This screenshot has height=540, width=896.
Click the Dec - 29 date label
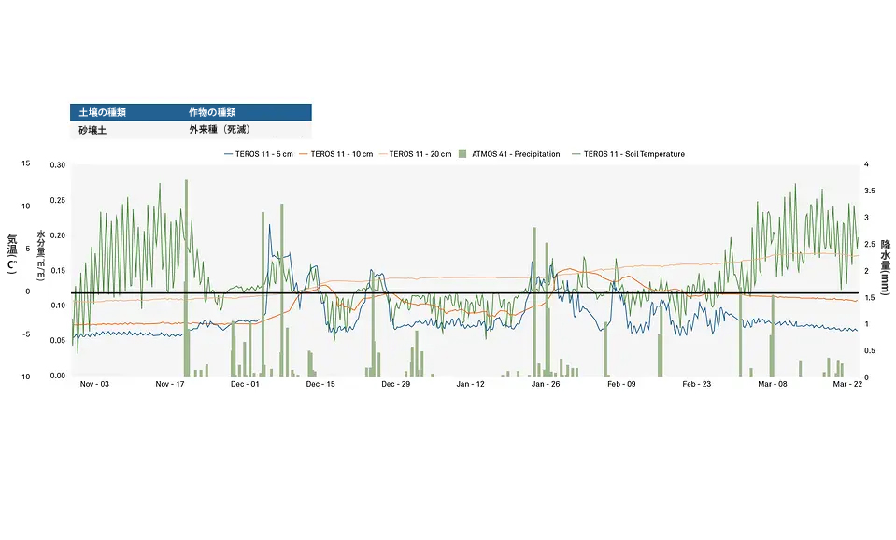click(395, 384)
